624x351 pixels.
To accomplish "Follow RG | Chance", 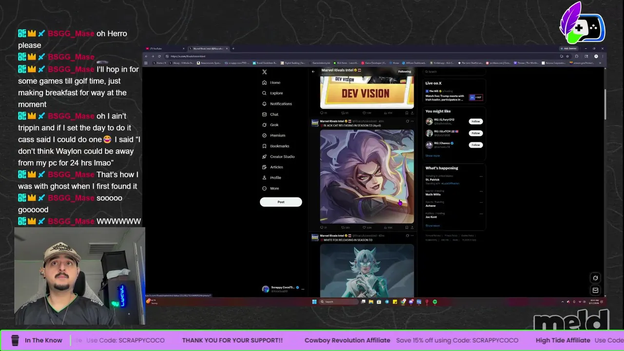I will coord(475,145).
